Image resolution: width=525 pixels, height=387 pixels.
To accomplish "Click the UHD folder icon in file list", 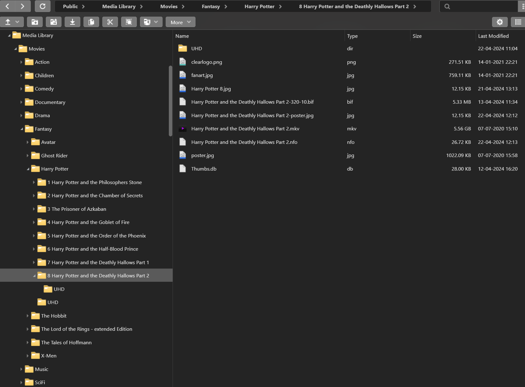I will (183, 48).
